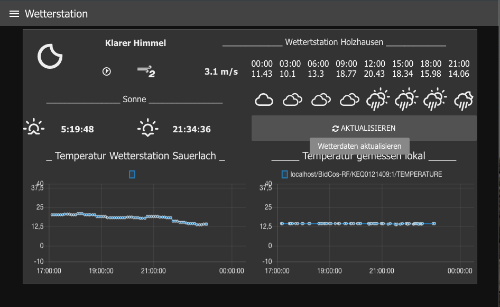Select the 18:00 forecast weather icon
The height and width of the screenshot is (307, 500).
(x=436, y=99)
